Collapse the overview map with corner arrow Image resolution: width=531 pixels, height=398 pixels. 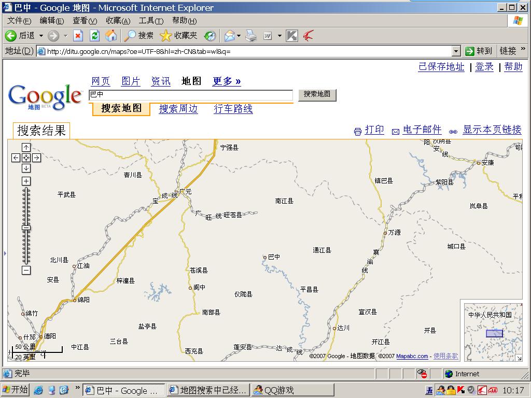click(x=519, y=358)
